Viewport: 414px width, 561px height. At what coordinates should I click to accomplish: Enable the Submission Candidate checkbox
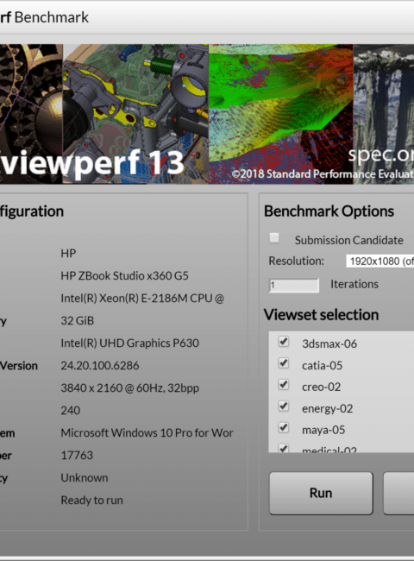(274, 238)
